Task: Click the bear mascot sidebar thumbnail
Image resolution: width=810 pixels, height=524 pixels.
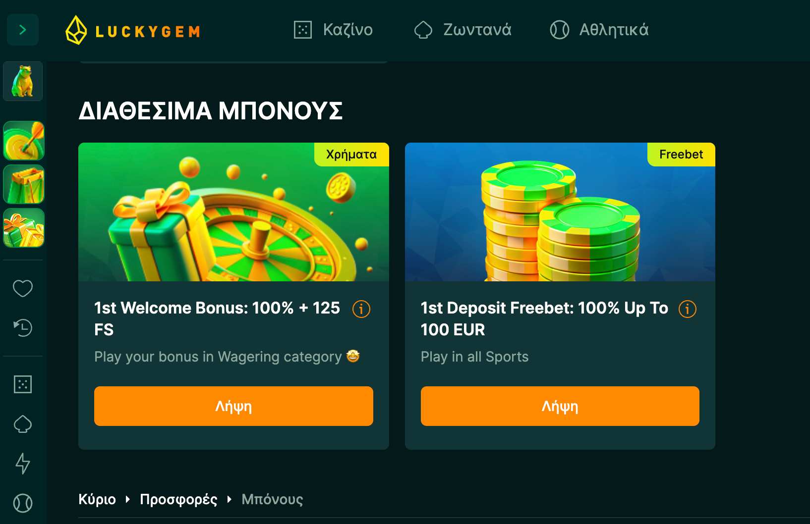Action: tap(23, 81)
